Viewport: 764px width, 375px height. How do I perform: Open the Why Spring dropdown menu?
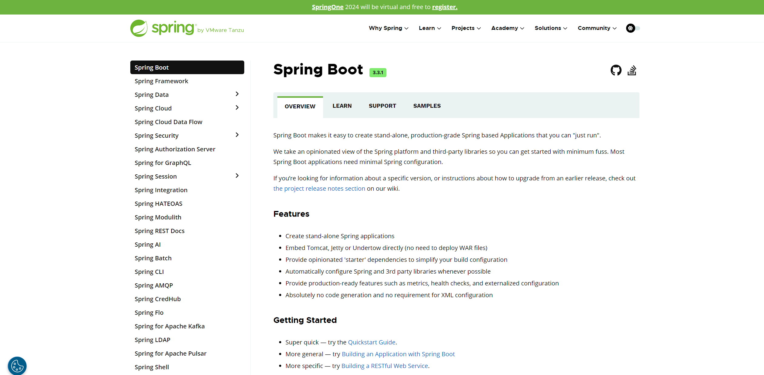388,28
